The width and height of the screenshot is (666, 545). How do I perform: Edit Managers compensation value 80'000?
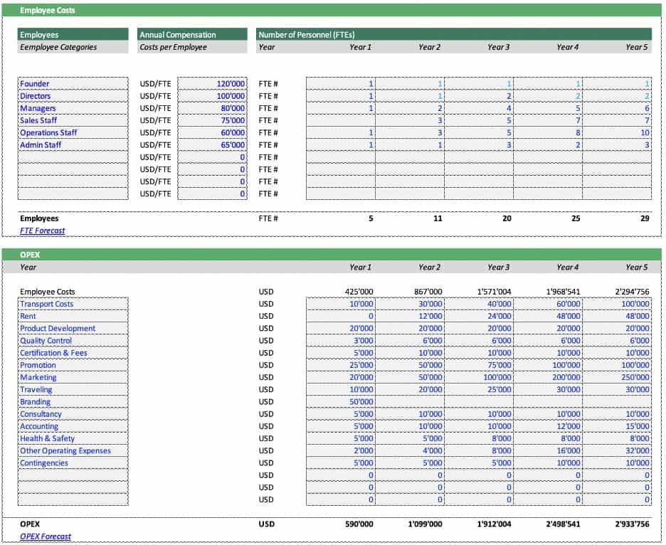click(212, 108)
